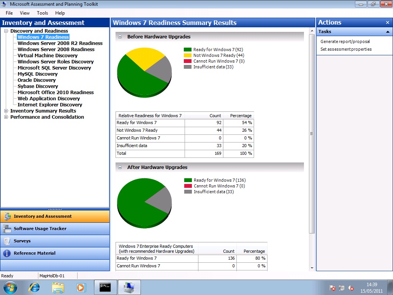Screen dimensions: 393x295
Task: Open the Reference Material pane
Action: click(x=55, y=253)
